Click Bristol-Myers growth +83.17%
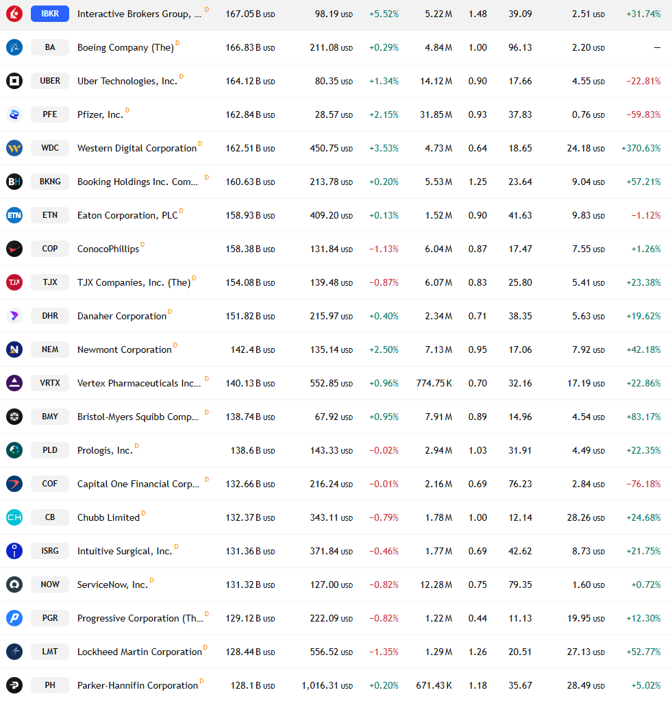This screenshot has height=701, width=672. [643, 417]
